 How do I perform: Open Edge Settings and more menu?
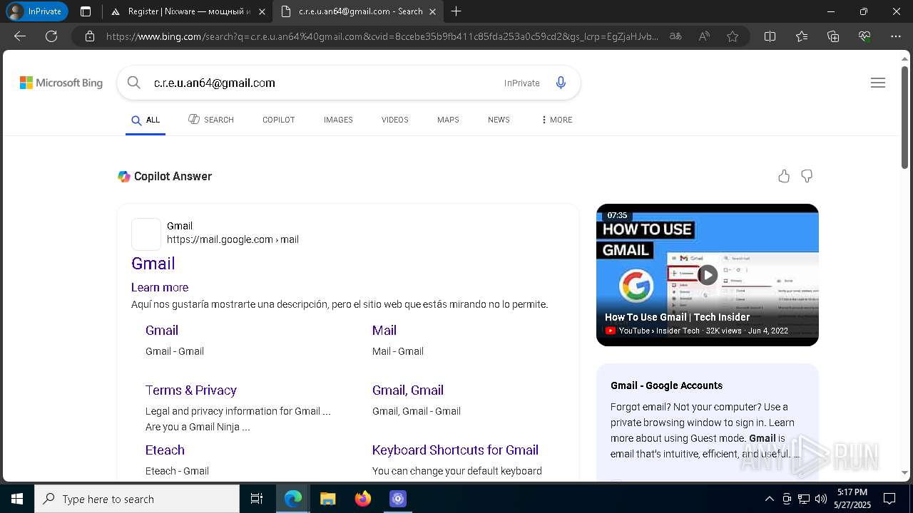(896, 36)
